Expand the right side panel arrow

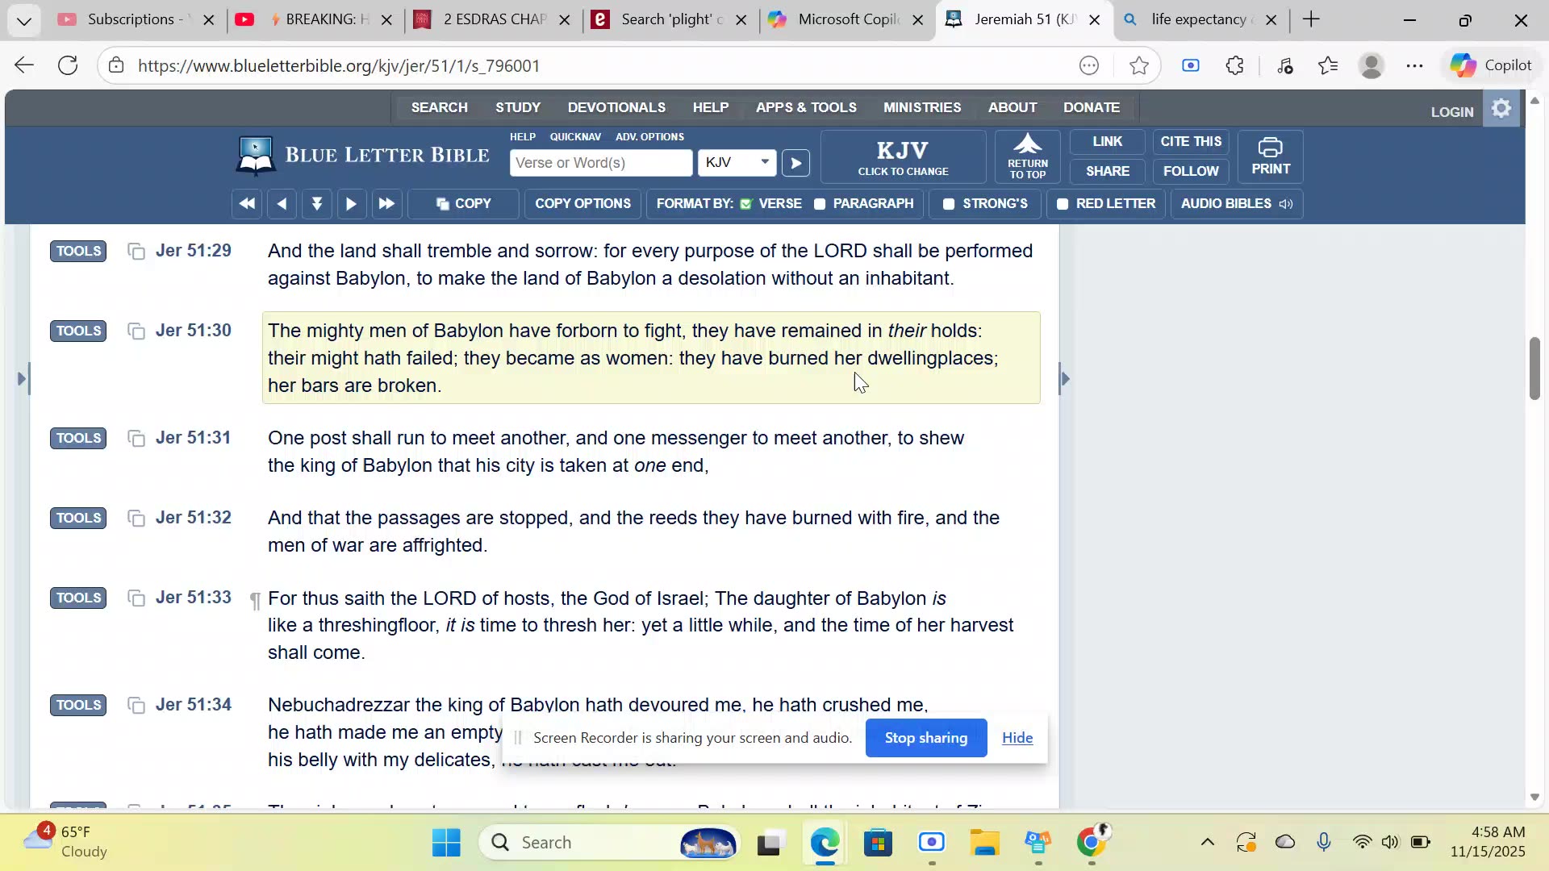click(x=1065, y=378)
